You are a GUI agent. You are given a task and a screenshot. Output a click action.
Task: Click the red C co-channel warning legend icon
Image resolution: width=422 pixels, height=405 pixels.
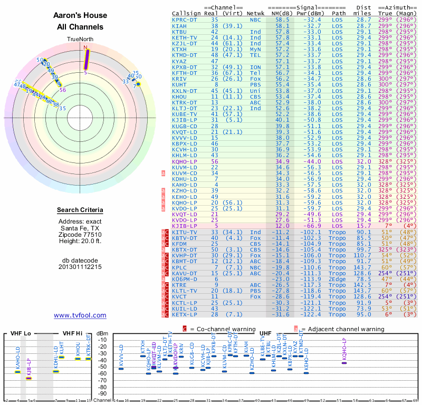[185, 329]
